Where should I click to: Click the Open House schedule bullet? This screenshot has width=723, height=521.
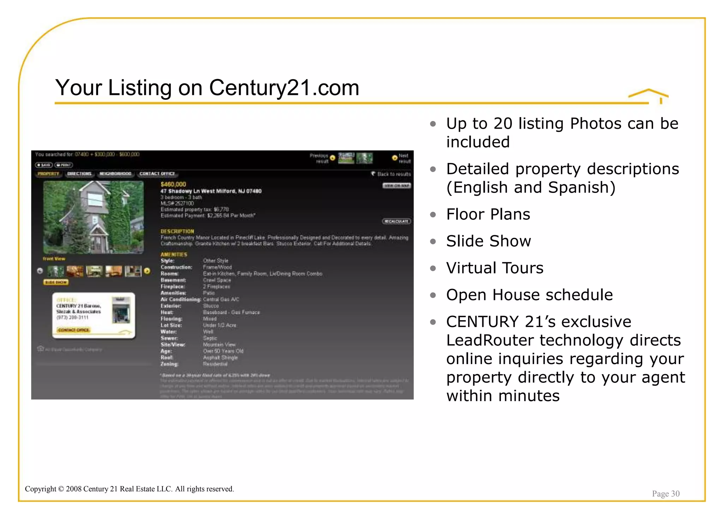point(530,295)
